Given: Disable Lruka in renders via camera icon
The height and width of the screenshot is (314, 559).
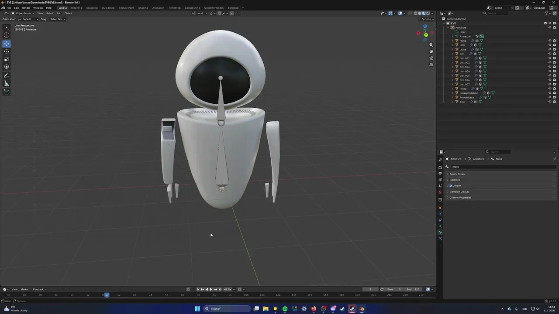Looking at the screenshot, I should click(x=554, y=49).
